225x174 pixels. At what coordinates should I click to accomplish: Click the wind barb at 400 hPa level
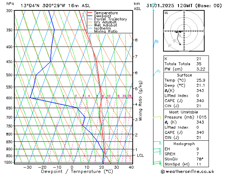156,44
